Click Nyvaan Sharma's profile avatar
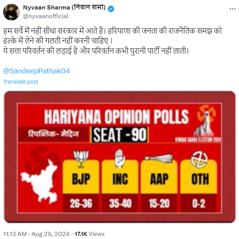Image resolution: width=239 pixels, height=239 pixels. (x=11, y=12)
